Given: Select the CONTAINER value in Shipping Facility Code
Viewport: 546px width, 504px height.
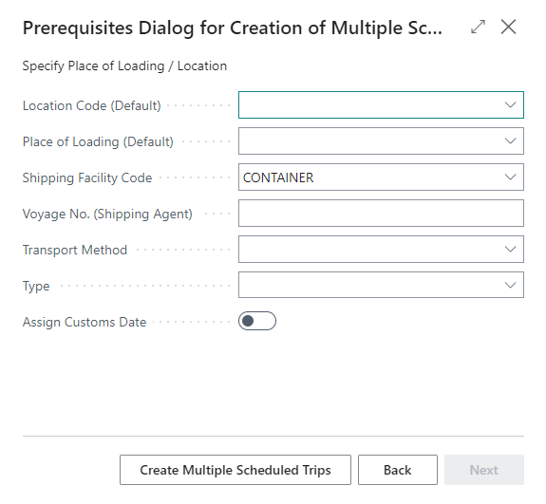Looking at the screenshot, I should coord(278,177).
